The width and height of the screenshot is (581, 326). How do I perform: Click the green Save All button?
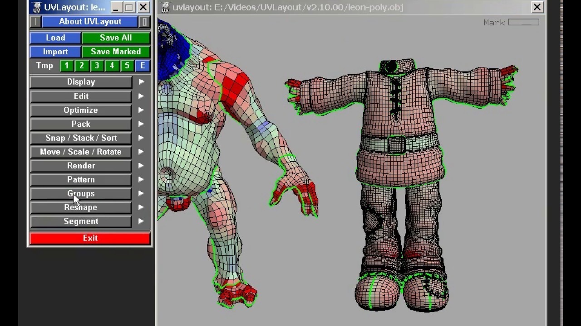tap(116, 38)
